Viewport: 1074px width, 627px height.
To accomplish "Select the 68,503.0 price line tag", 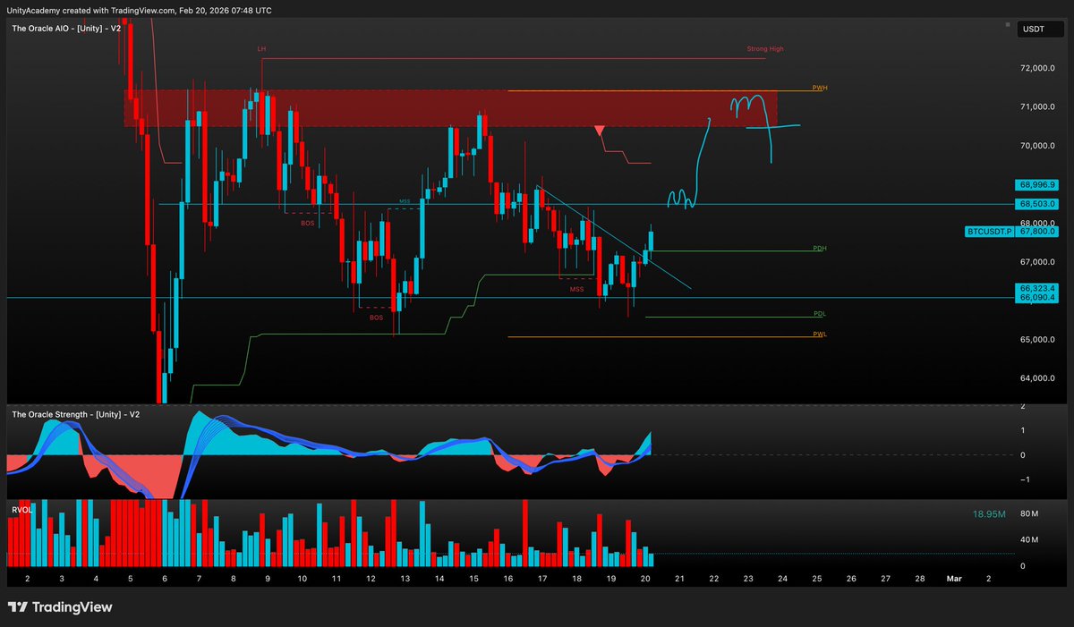I will coord(1036,204).
